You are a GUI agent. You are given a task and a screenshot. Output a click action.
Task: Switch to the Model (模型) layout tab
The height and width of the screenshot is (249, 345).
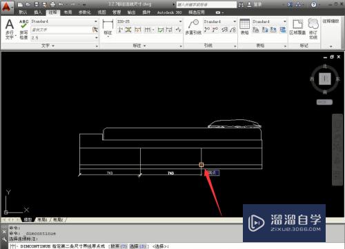(28, 220)
